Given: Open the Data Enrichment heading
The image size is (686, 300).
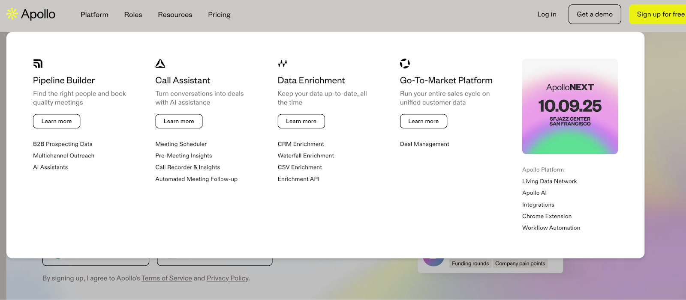Looking at the screenshot, I should (x=311, y=80).
